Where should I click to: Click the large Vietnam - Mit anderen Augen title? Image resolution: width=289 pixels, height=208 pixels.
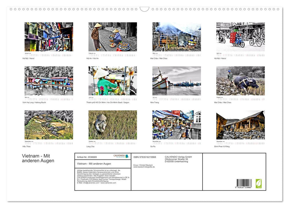[x=38, y=158]
